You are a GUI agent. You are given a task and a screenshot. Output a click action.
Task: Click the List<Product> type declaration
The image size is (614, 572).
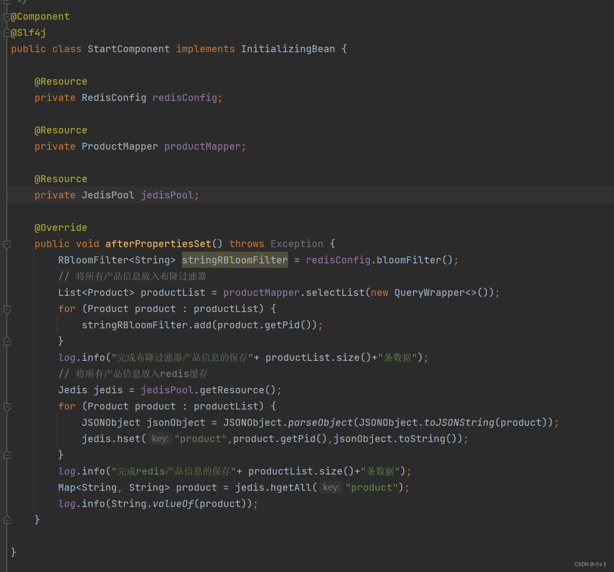click(96, 292)
